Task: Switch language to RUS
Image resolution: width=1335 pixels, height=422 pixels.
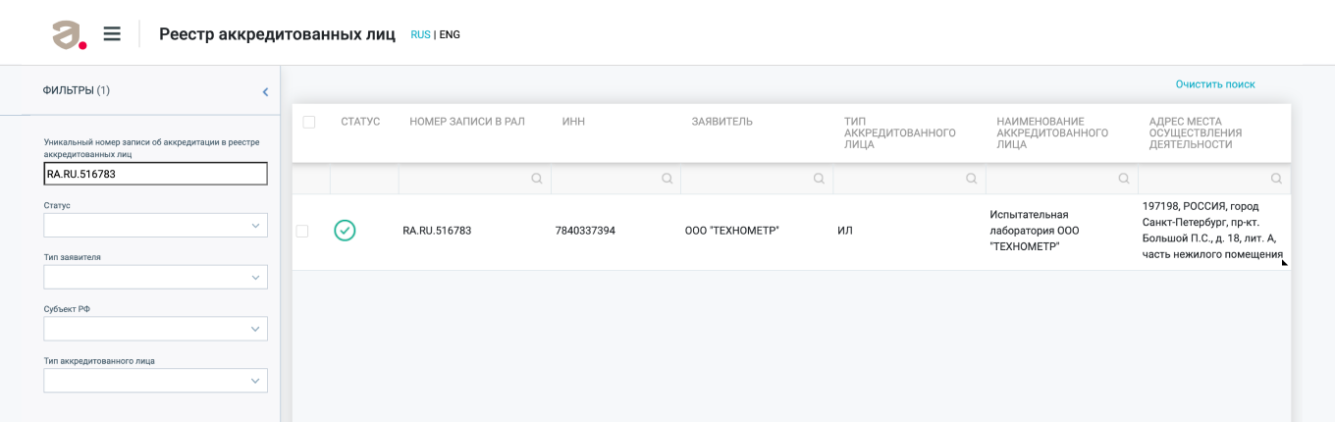Action: [x=420, y=34]
